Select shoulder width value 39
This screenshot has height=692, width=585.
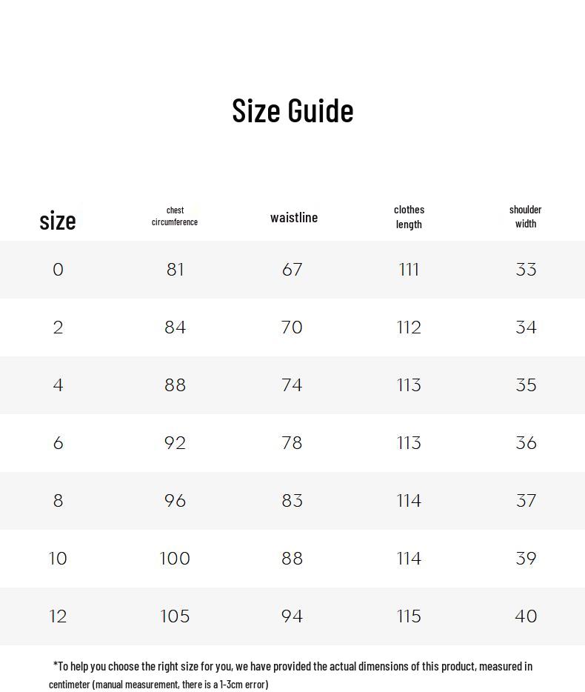(526, 559)
